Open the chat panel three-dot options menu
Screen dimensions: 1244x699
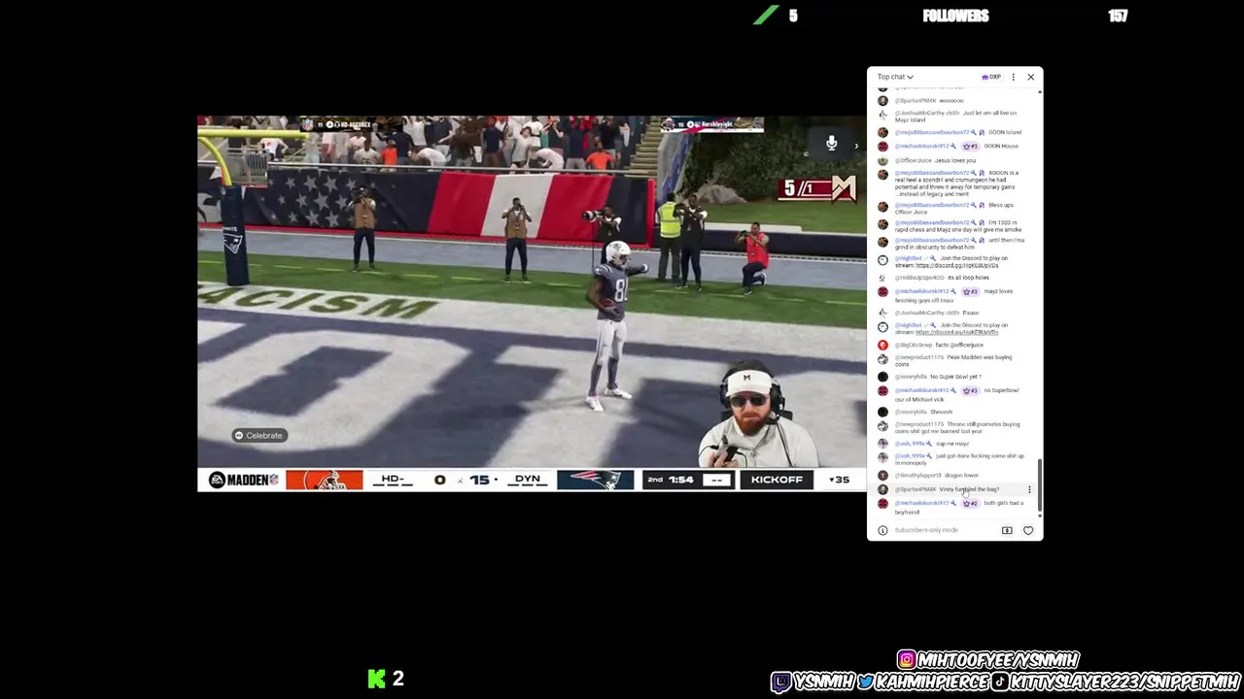[1013, 77]
